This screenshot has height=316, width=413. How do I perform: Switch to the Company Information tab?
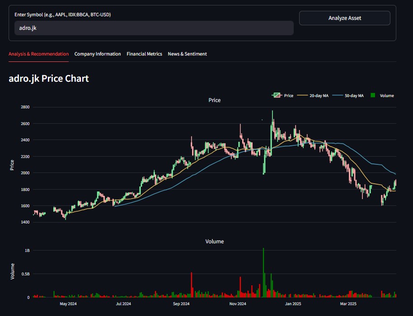pos(98,54)
